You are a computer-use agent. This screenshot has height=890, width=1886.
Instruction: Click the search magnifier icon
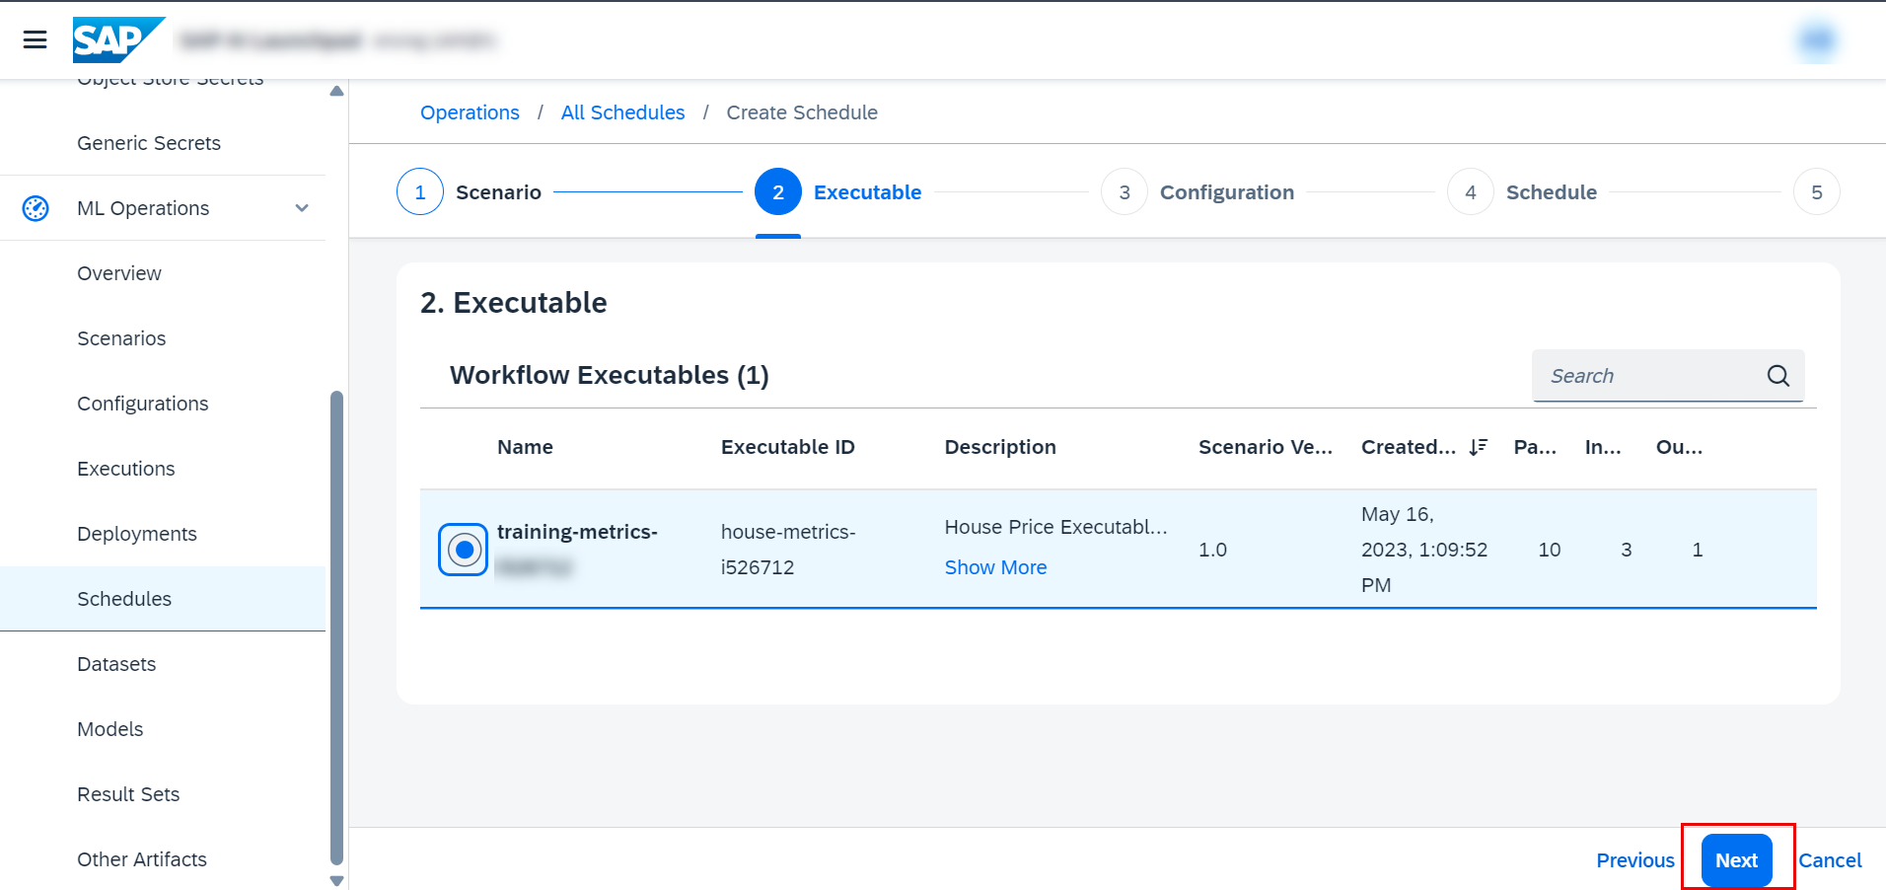click(x=1777, y=376)
